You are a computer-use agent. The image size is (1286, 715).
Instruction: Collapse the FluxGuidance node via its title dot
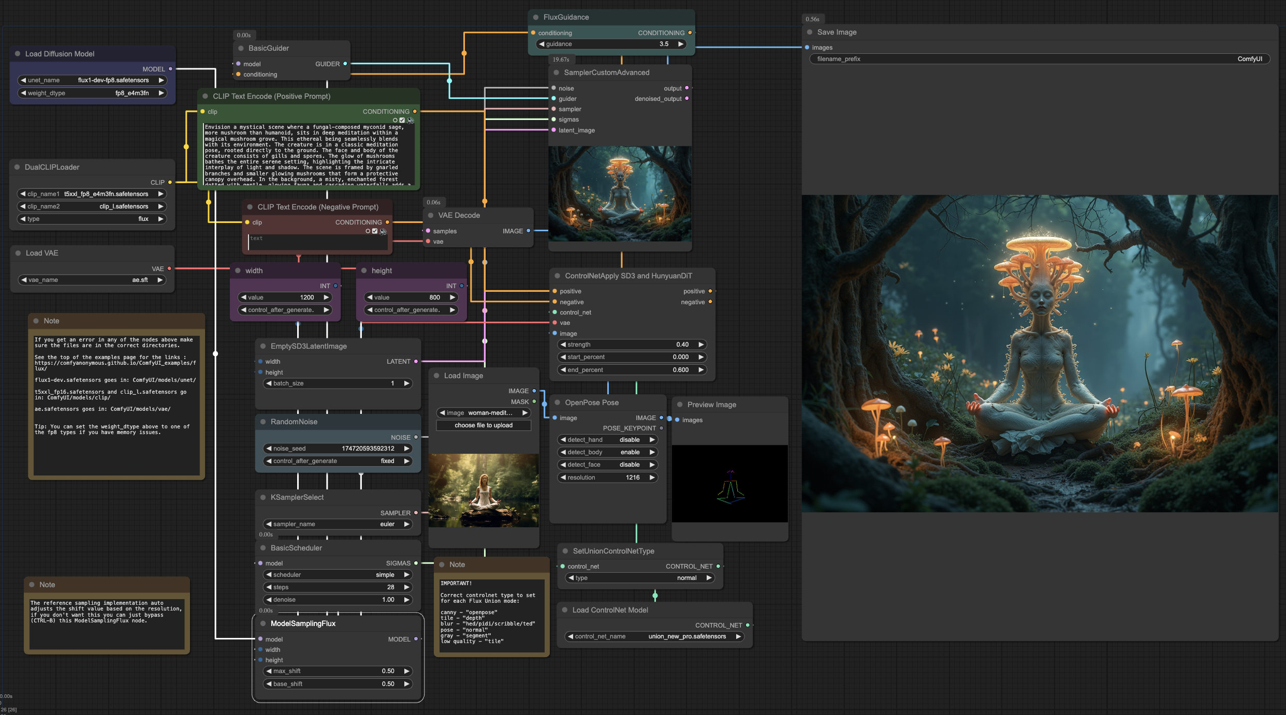click(536, 17)
